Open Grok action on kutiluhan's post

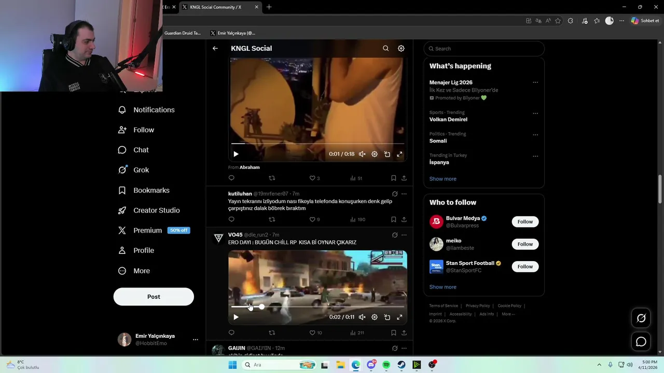pyautogui.click(x=395, y=194)
